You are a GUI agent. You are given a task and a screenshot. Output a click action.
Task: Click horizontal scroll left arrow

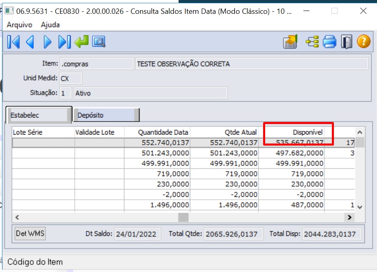tap(17, 217)
